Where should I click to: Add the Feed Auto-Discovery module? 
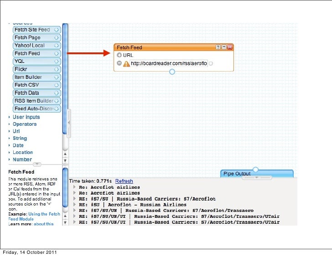click(57, 109)
